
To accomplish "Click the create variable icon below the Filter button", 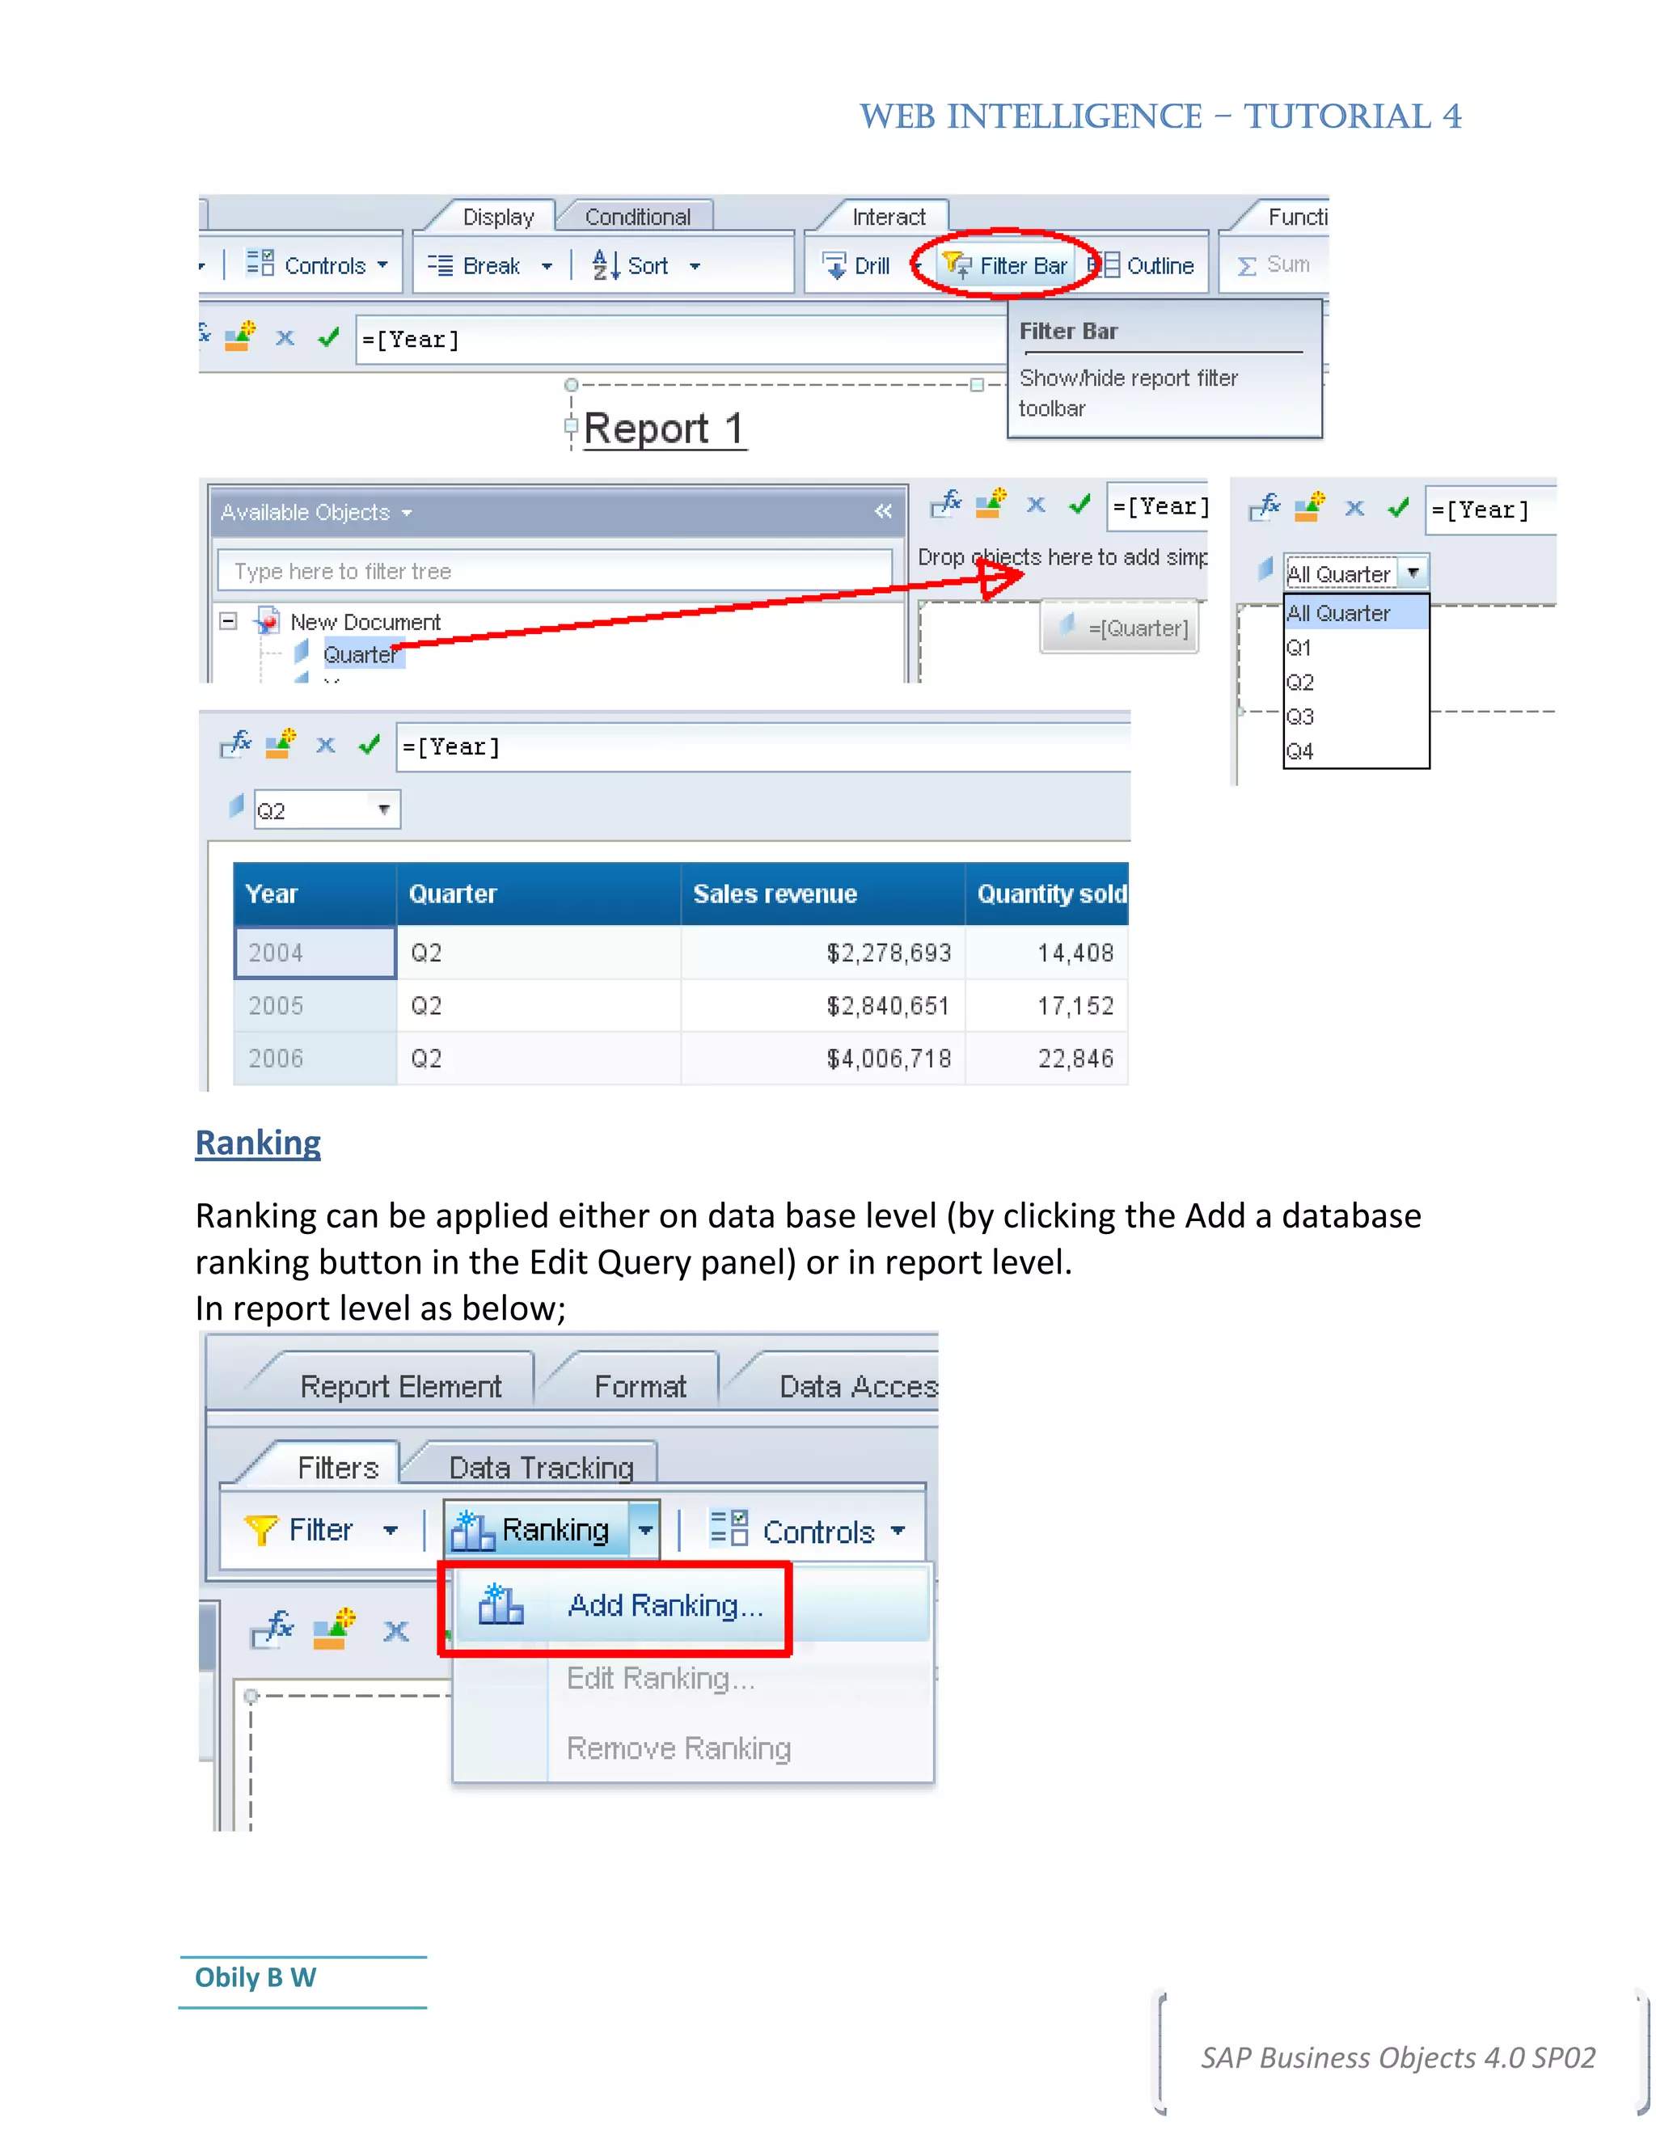I will tap(334, 1629).
